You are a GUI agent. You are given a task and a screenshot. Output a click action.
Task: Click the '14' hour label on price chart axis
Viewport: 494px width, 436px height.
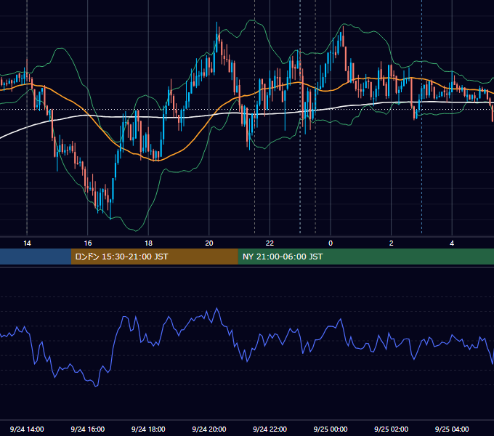(27, 243)
